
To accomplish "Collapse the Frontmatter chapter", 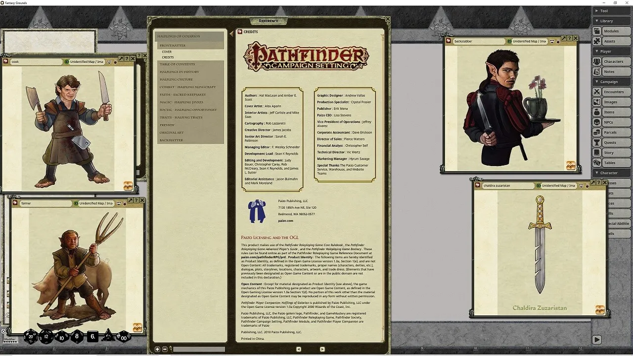I will [191, 45].
